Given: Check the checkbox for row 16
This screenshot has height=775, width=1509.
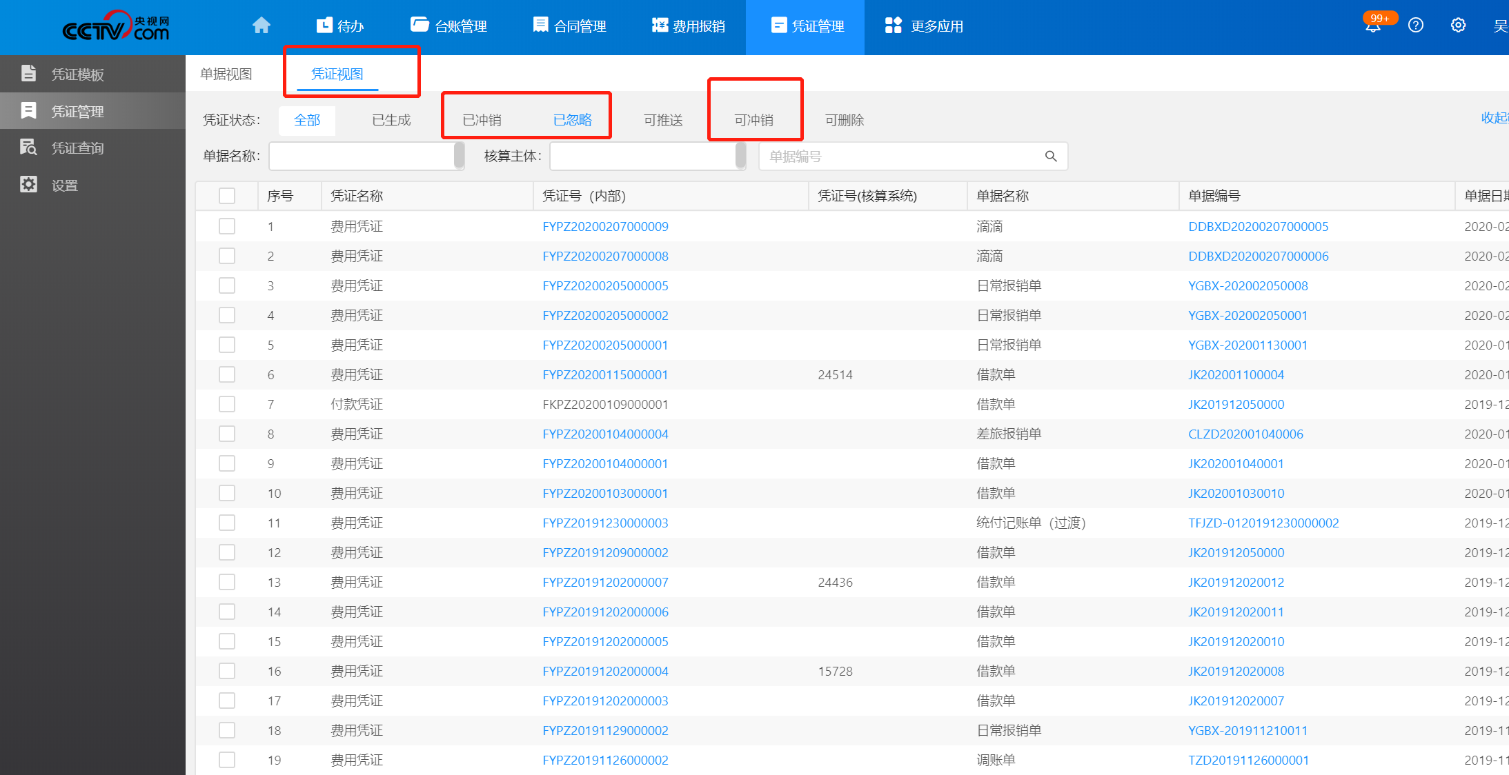Looking at the screenshot, I should 227,671.
